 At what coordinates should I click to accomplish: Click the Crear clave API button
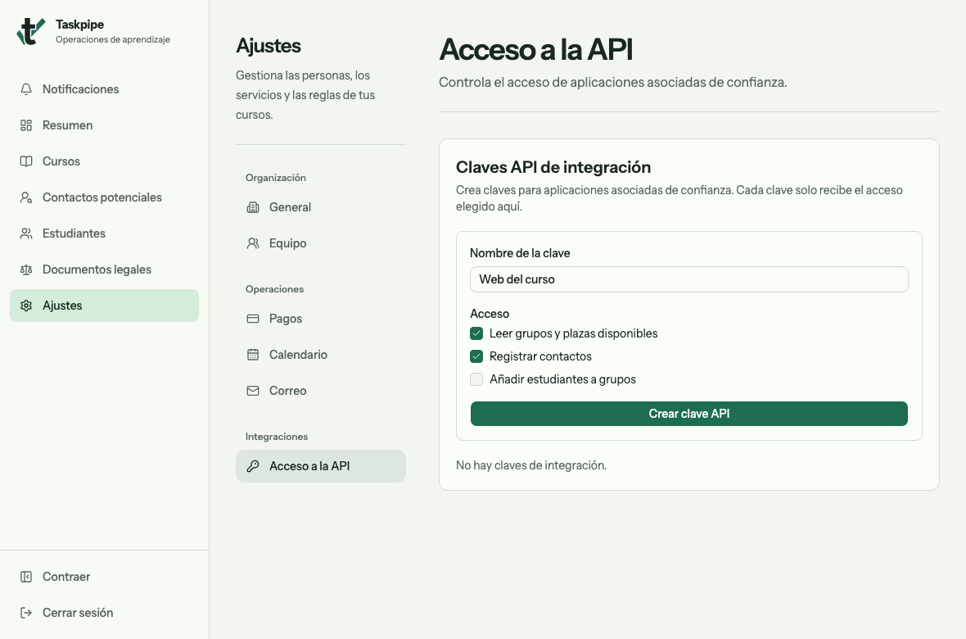coord(688,414)
